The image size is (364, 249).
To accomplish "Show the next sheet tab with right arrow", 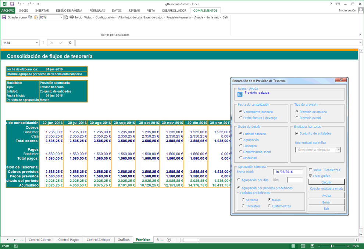I will 15,240.
